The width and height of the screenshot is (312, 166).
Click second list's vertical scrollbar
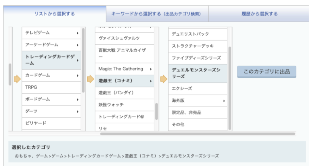pyautogui.click(x=157, y=111)
